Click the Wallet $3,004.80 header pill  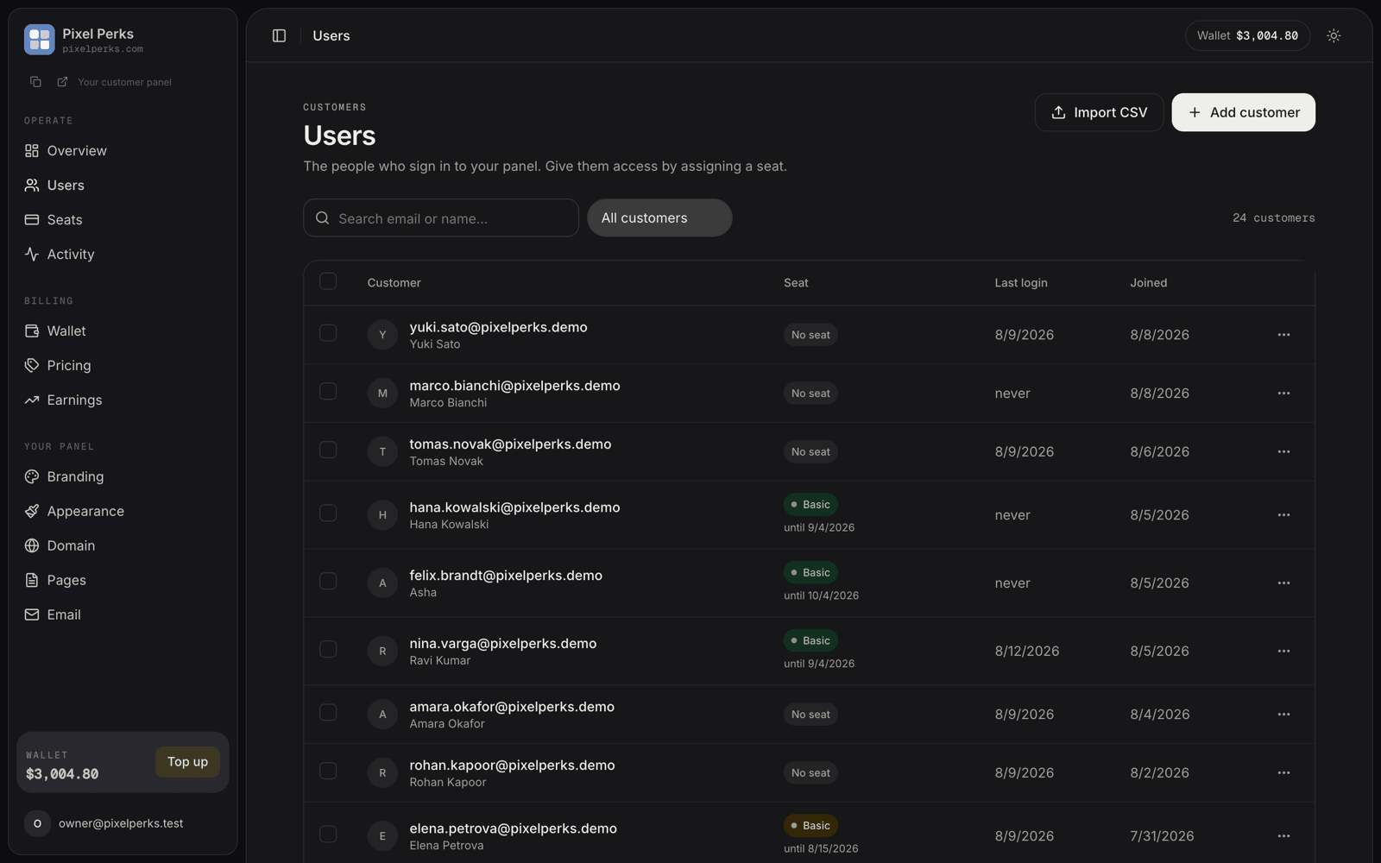(x=1247, y=35)
